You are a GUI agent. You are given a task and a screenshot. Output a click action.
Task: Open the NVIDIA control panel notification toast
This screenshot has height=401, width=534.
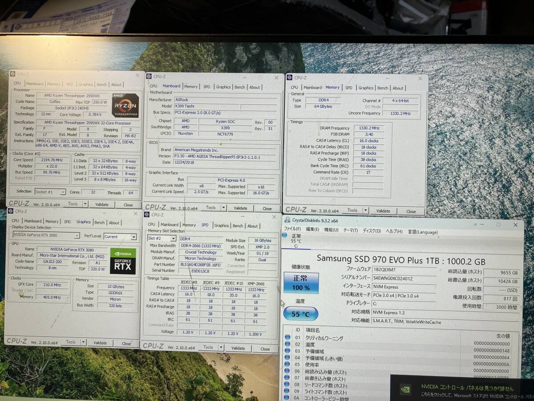[x=462, y=388]
